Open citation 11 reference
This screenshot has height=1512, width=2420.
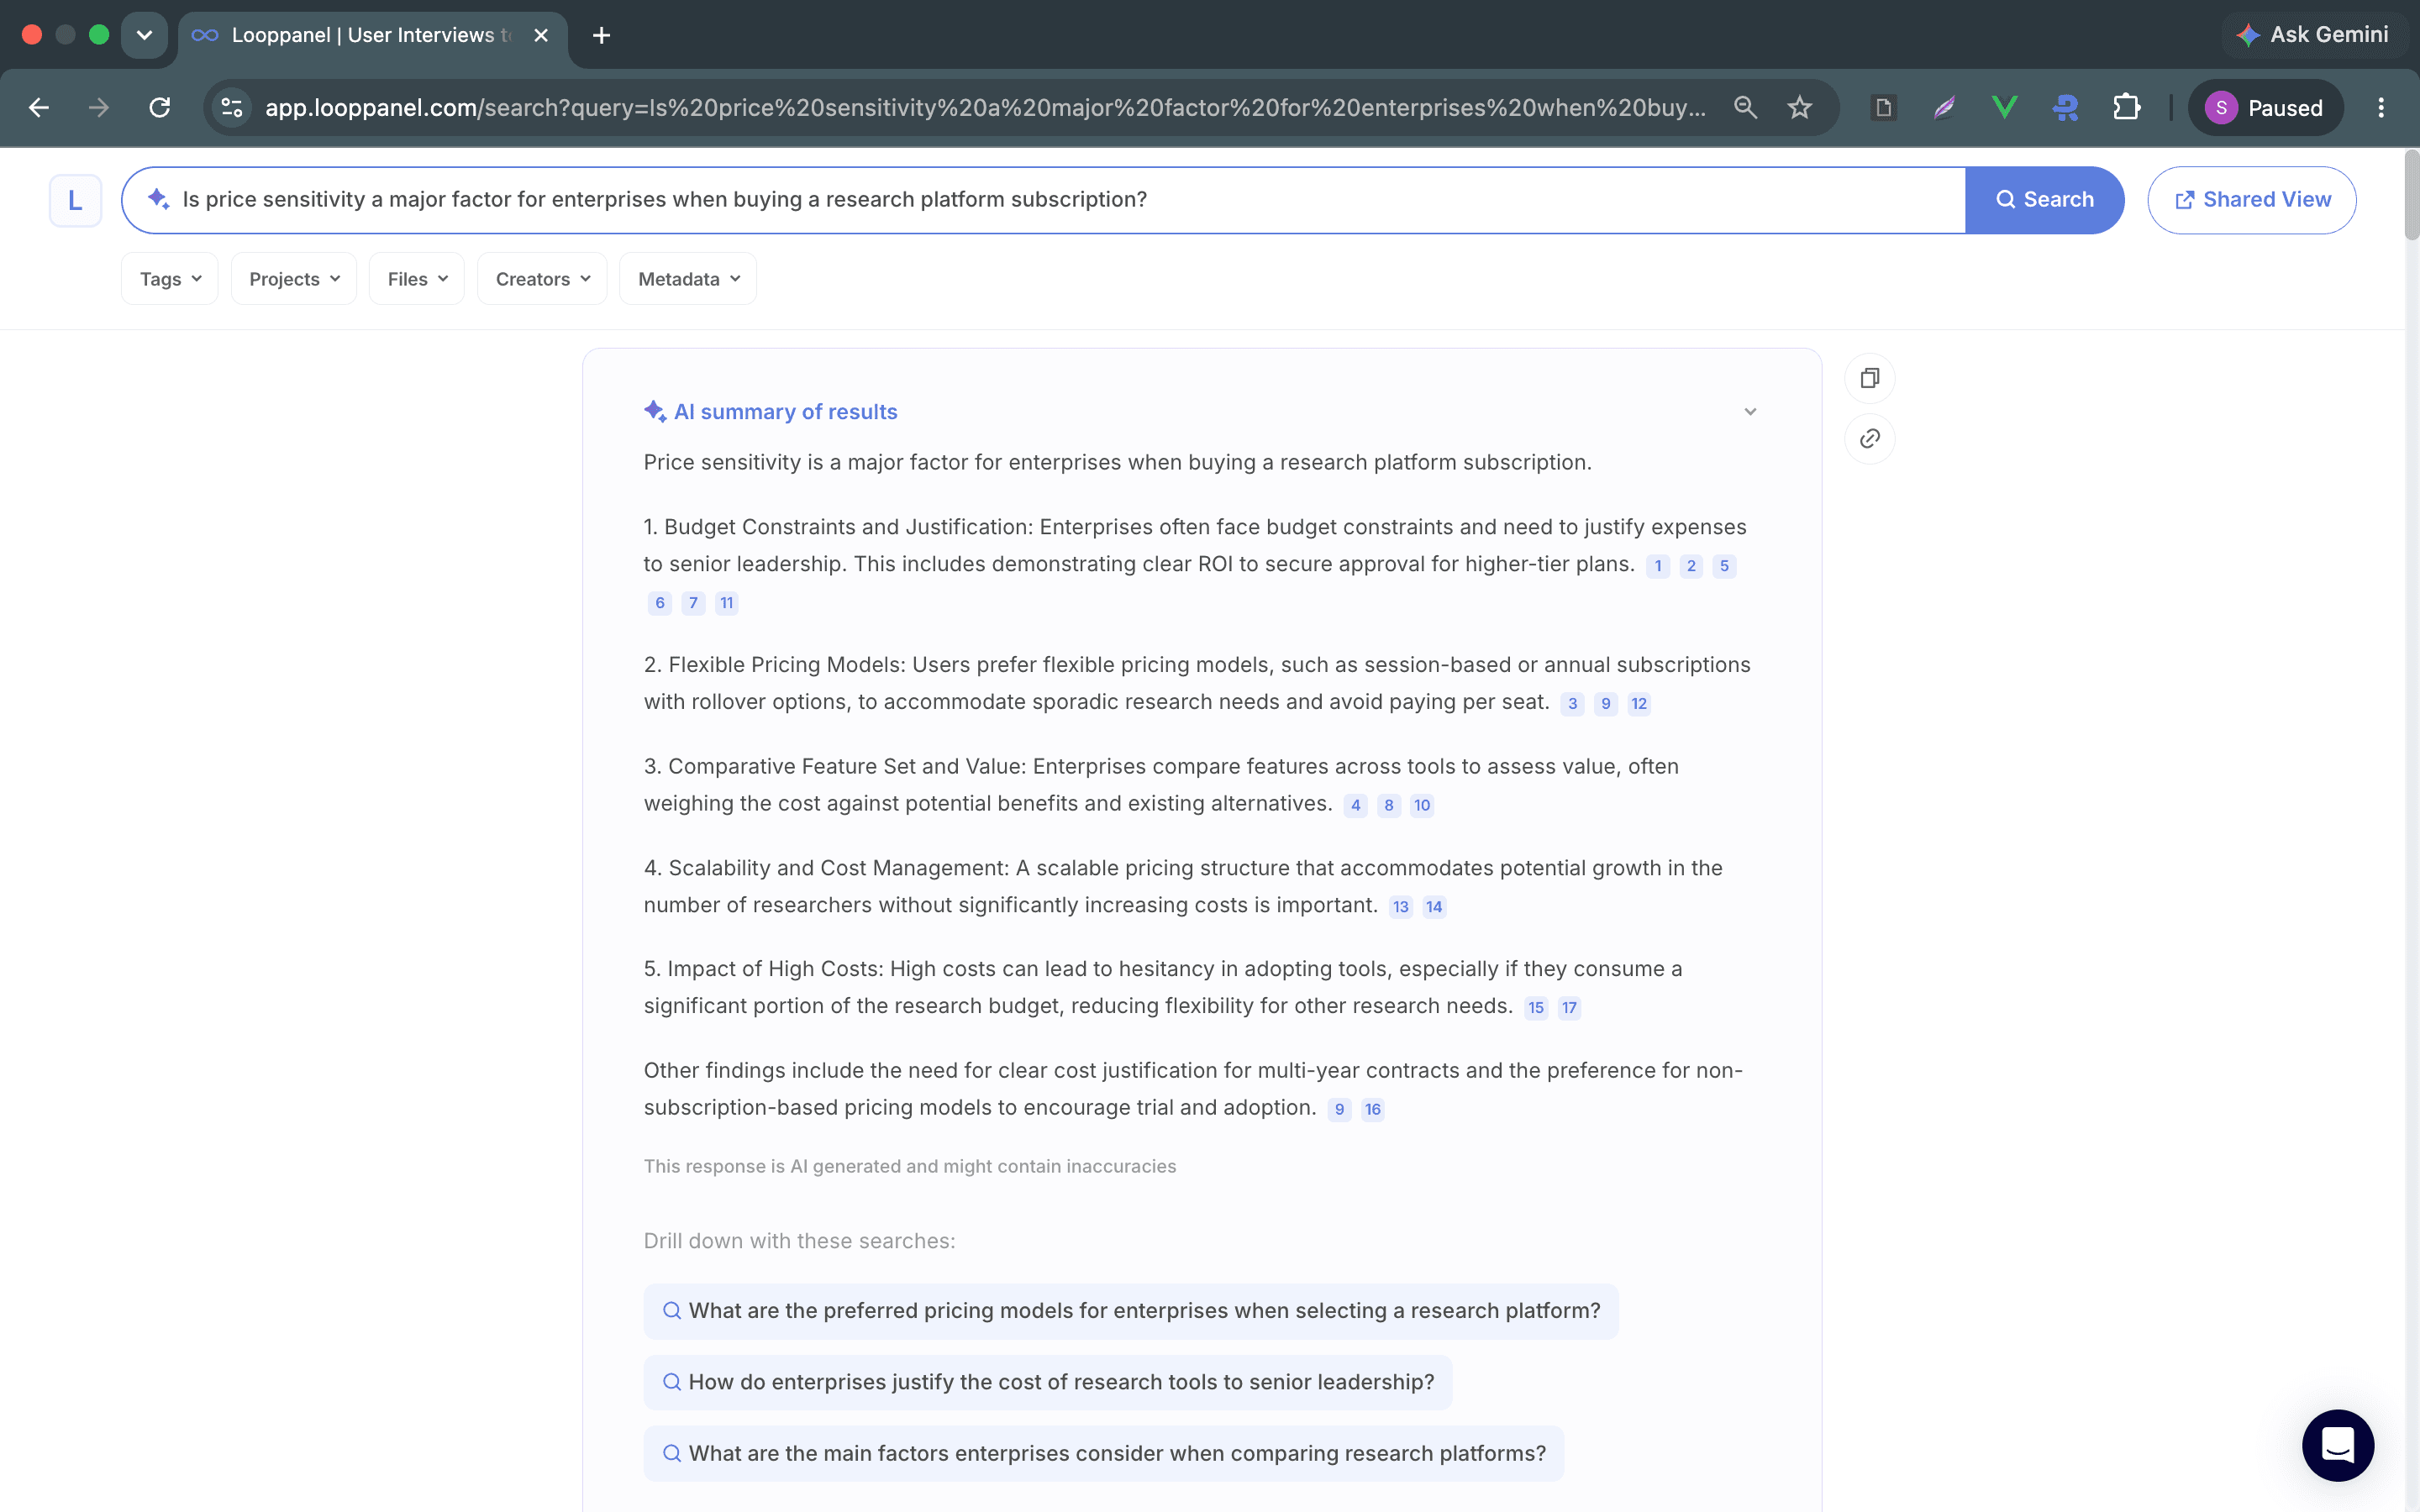point(727,603)
